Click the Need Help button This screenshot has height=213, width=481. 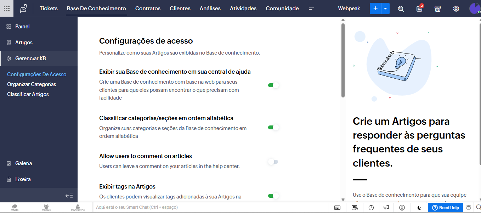(445, 208)
